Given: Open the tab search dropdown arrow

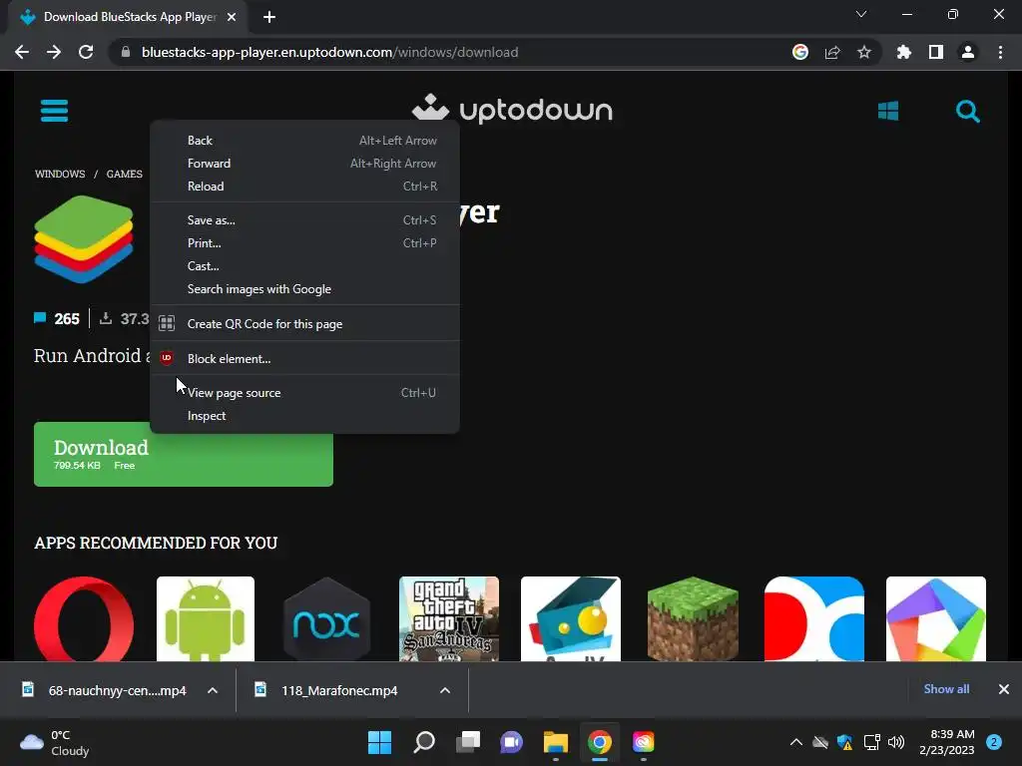Looking at the screenshot, I should [861, 14].
